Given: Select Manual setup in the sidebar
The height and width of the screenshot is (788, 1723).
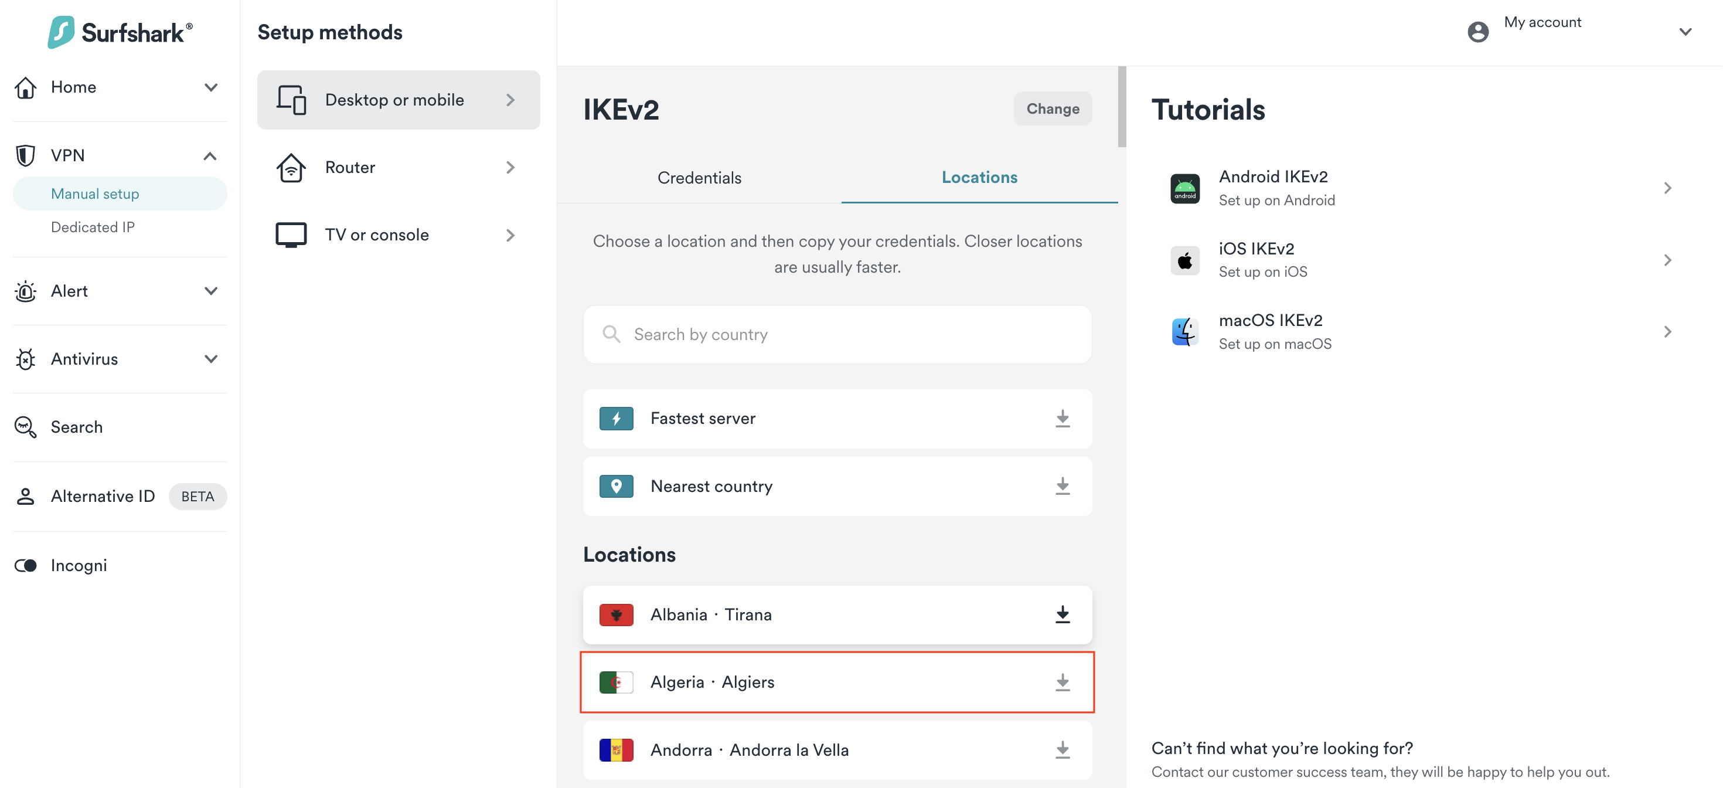Looking at the screenshot, I should click(x=120, y=193).
